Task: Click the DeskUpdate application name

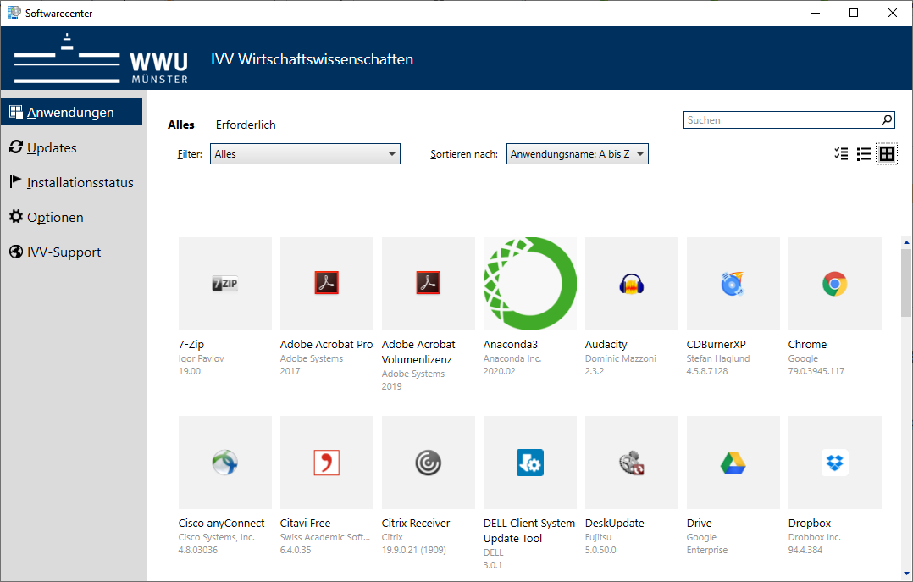Action: click(x=614, y=524)
